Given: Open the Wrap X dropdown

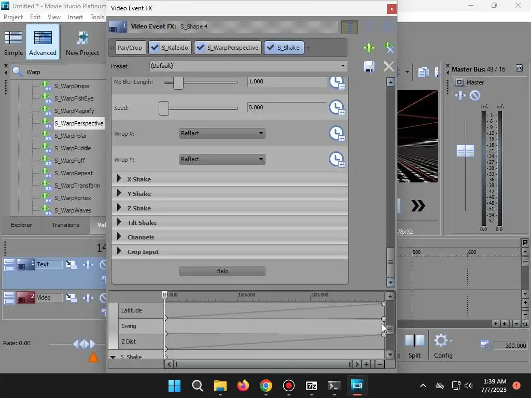Looking at the screenshot, I should 222,133.
